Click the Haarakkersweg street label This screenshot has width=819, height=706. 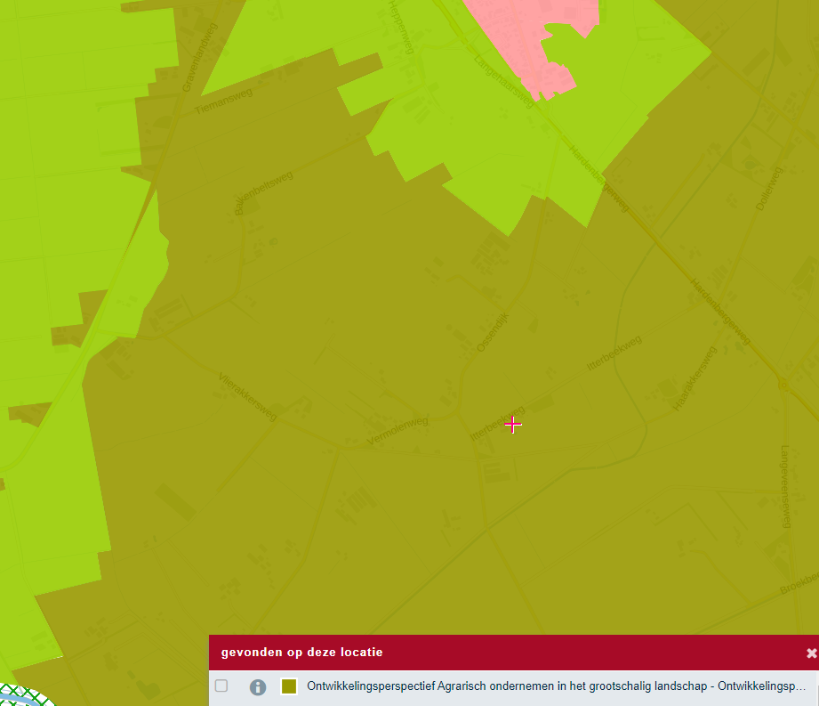pos(695,378)
